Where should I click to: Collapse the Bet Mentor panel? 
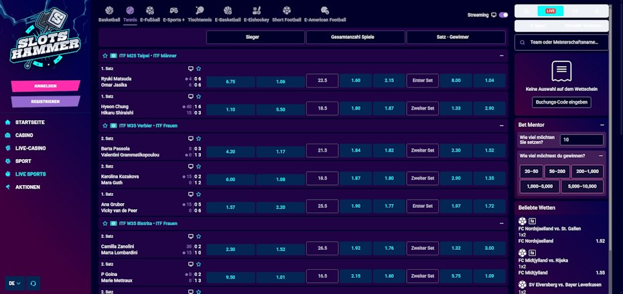pos(602,125)
